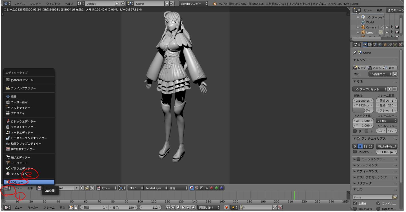Click the レンダー render image button
This screenshot has height=212, width=406.
(360, 68)
